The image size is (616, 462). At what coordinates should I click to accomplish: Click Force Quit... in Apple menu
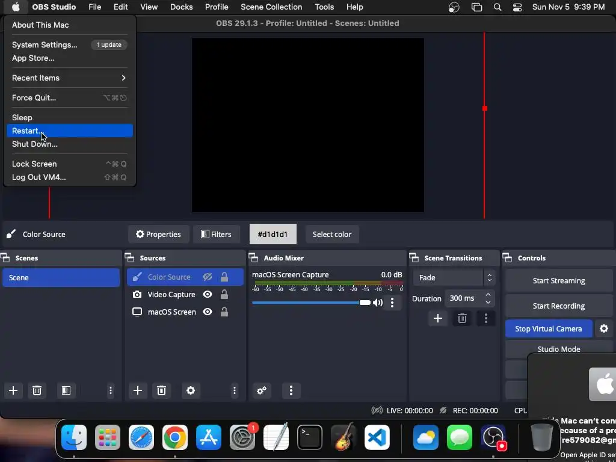coord(70,98)
